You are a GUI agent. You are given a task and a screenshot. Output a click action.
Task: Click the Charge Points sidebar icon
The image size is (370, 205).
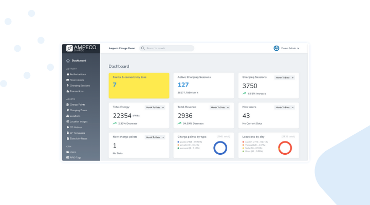(68, 105)
